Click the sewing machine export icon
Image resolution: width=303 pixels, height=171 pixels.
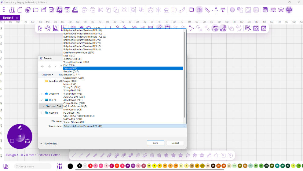click(x=59, y=10)
